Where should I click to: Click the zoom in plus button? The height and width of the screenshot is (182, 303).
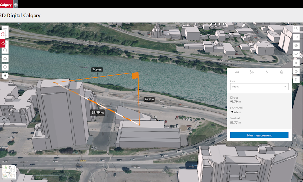point(5,28)
